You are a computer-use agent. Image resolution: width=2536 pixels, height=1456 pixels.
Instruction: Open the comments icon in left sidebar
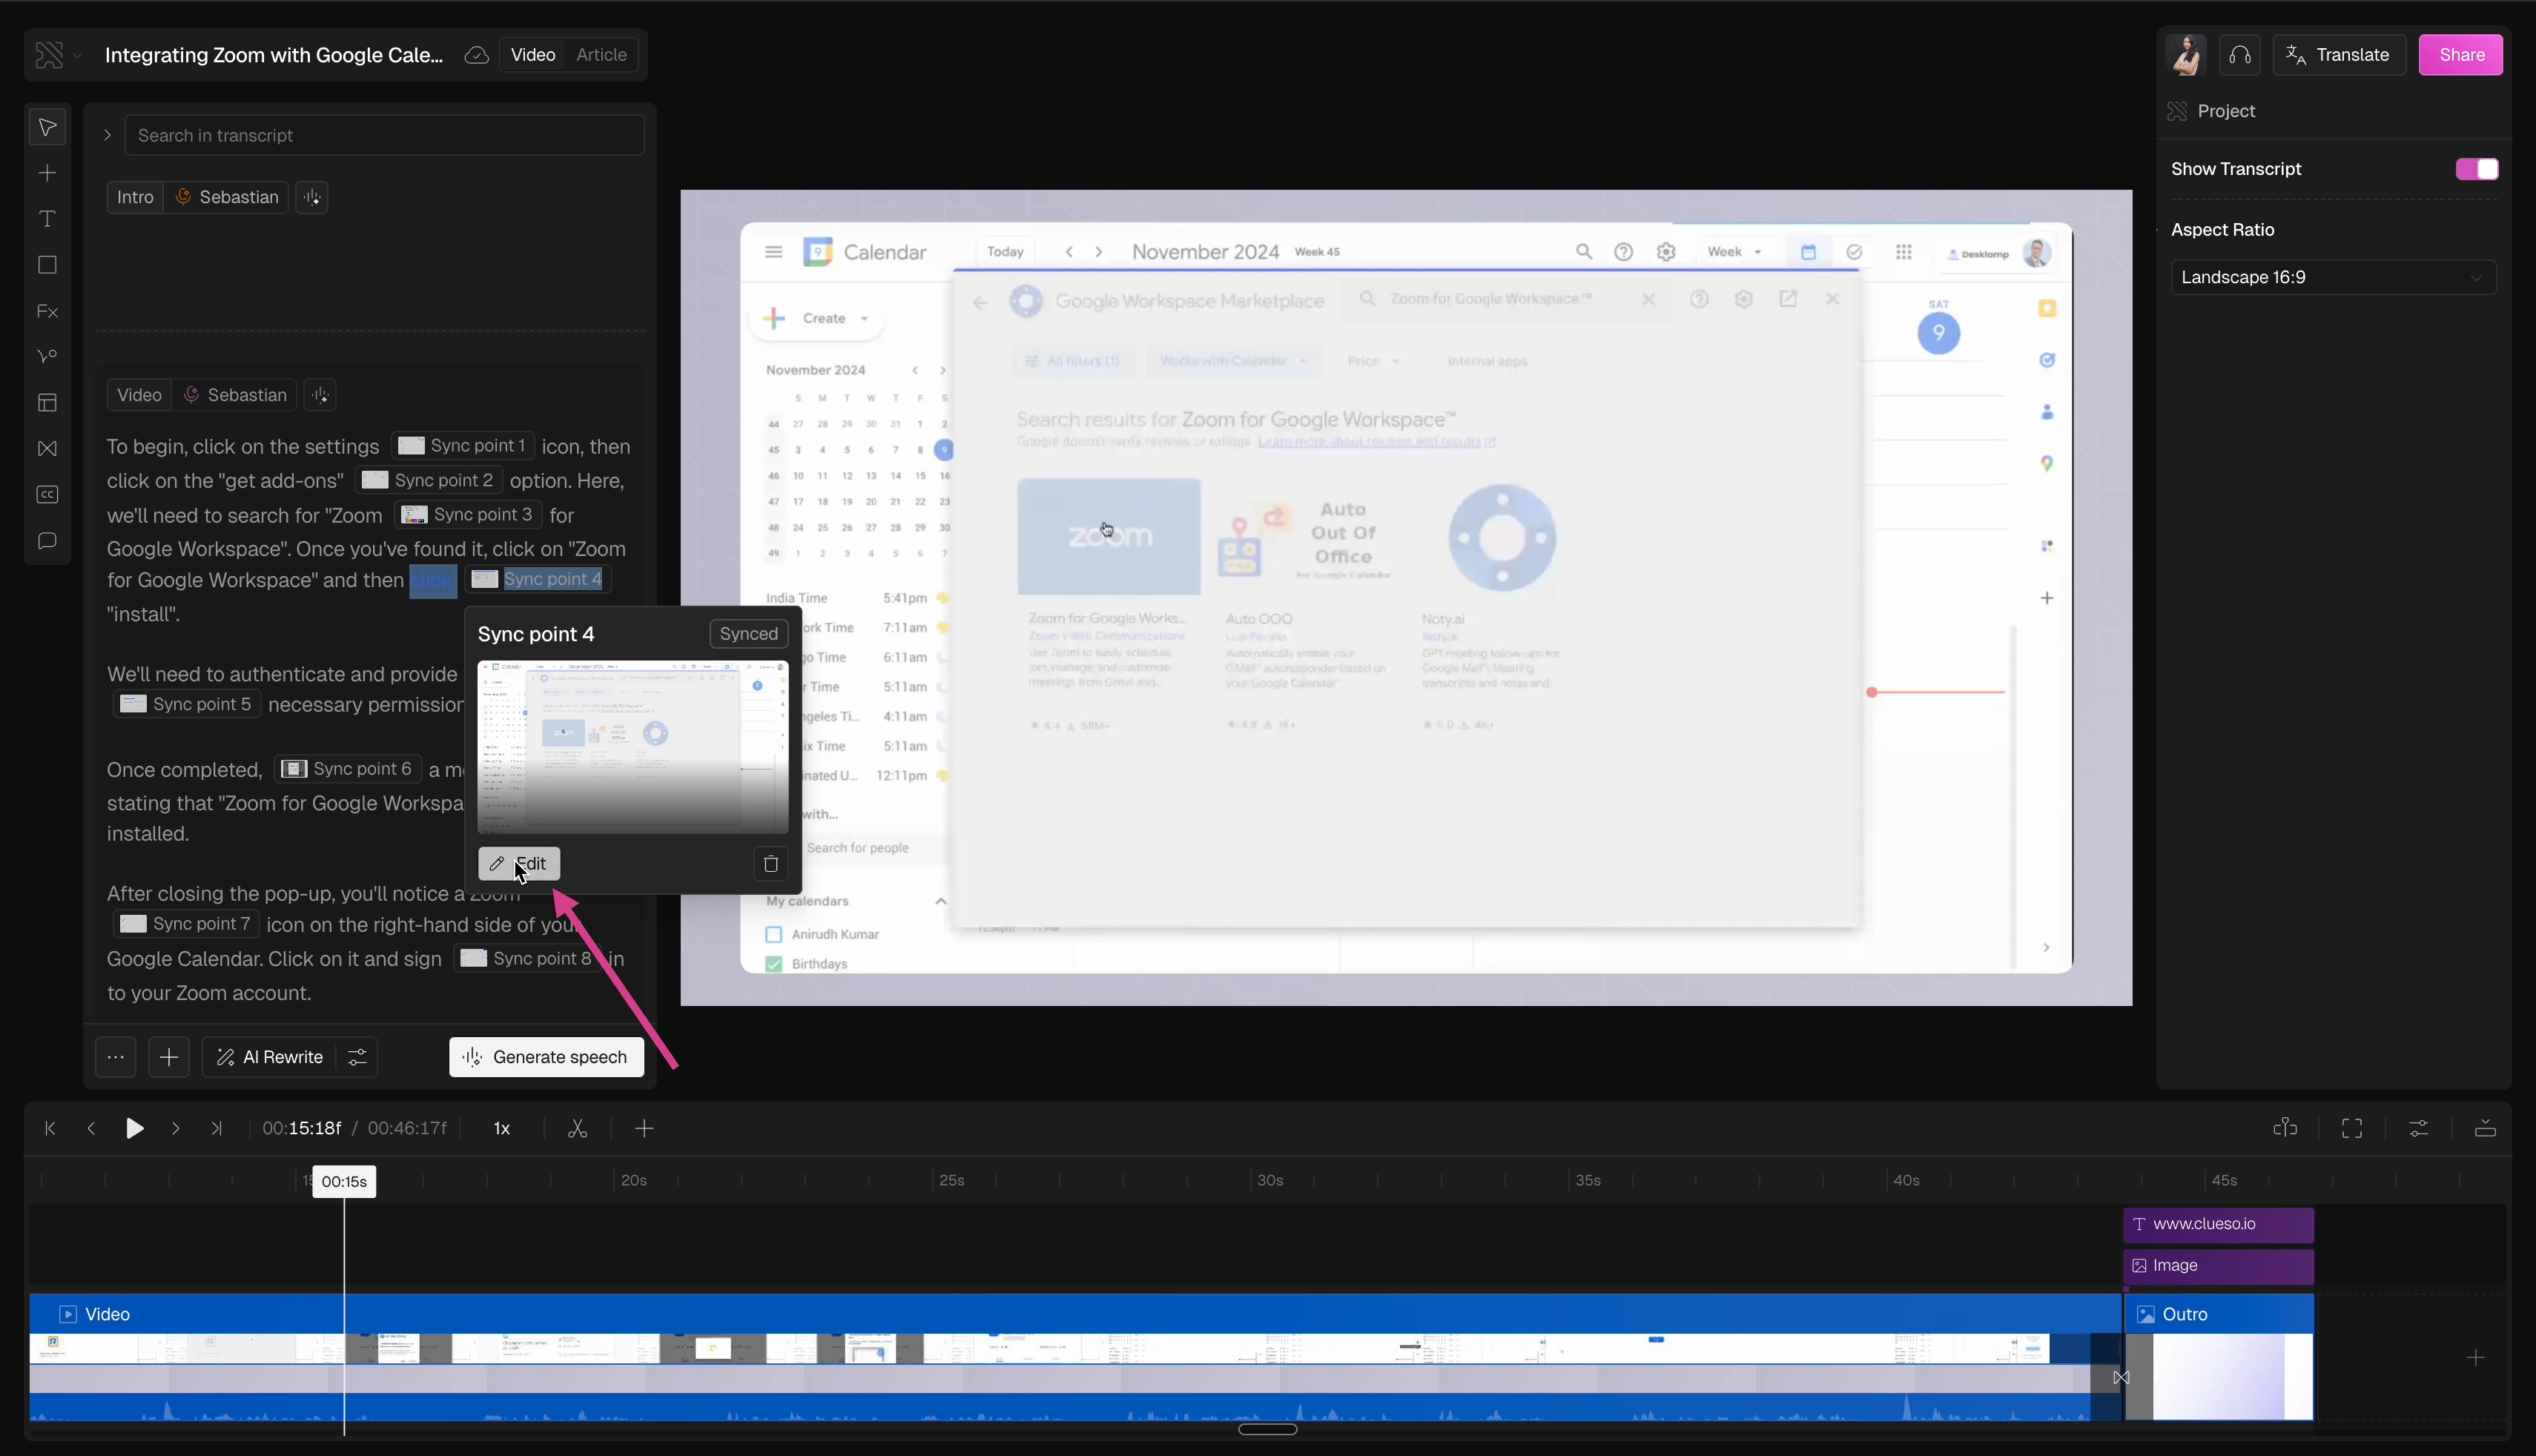click(x=47, y=541)
